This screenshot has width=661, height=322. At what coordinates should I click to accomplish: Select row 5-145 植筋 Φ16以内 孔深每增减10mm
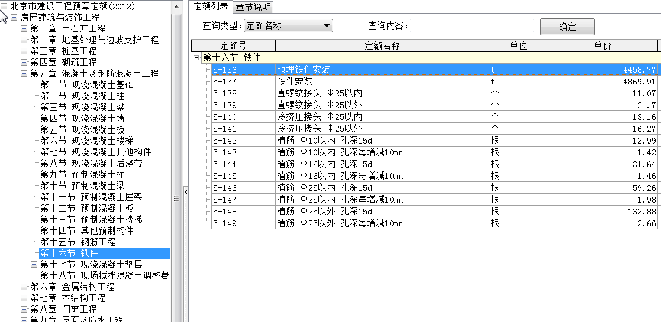click(434, 176)
